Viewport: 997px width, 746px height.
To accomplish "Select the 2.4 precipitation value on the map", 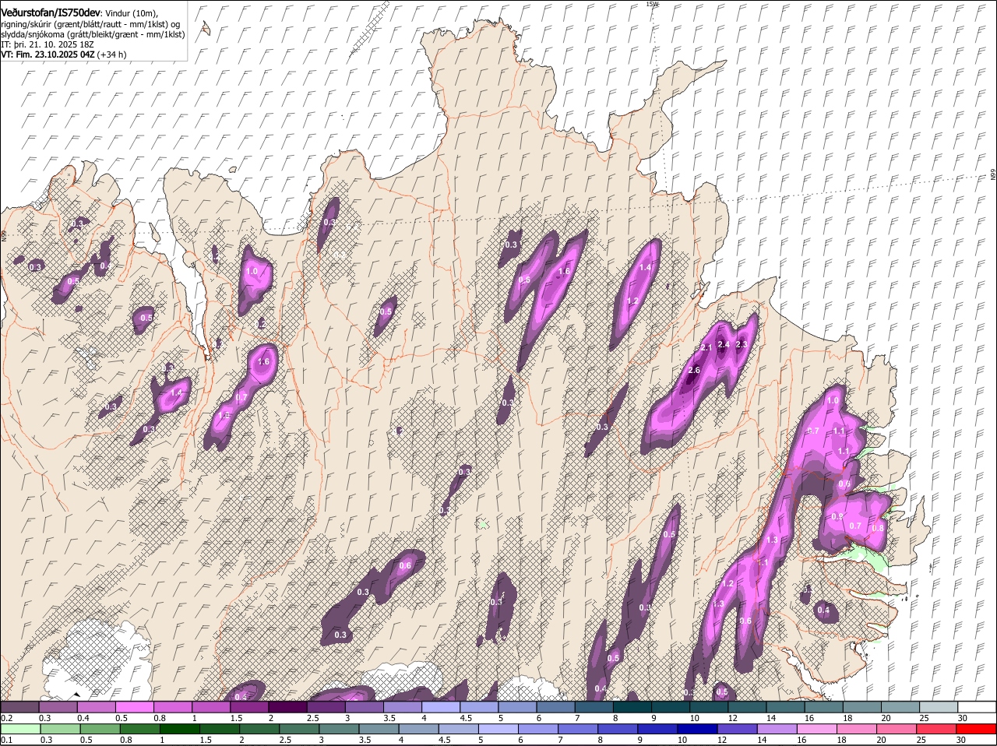I will [724, 345].
